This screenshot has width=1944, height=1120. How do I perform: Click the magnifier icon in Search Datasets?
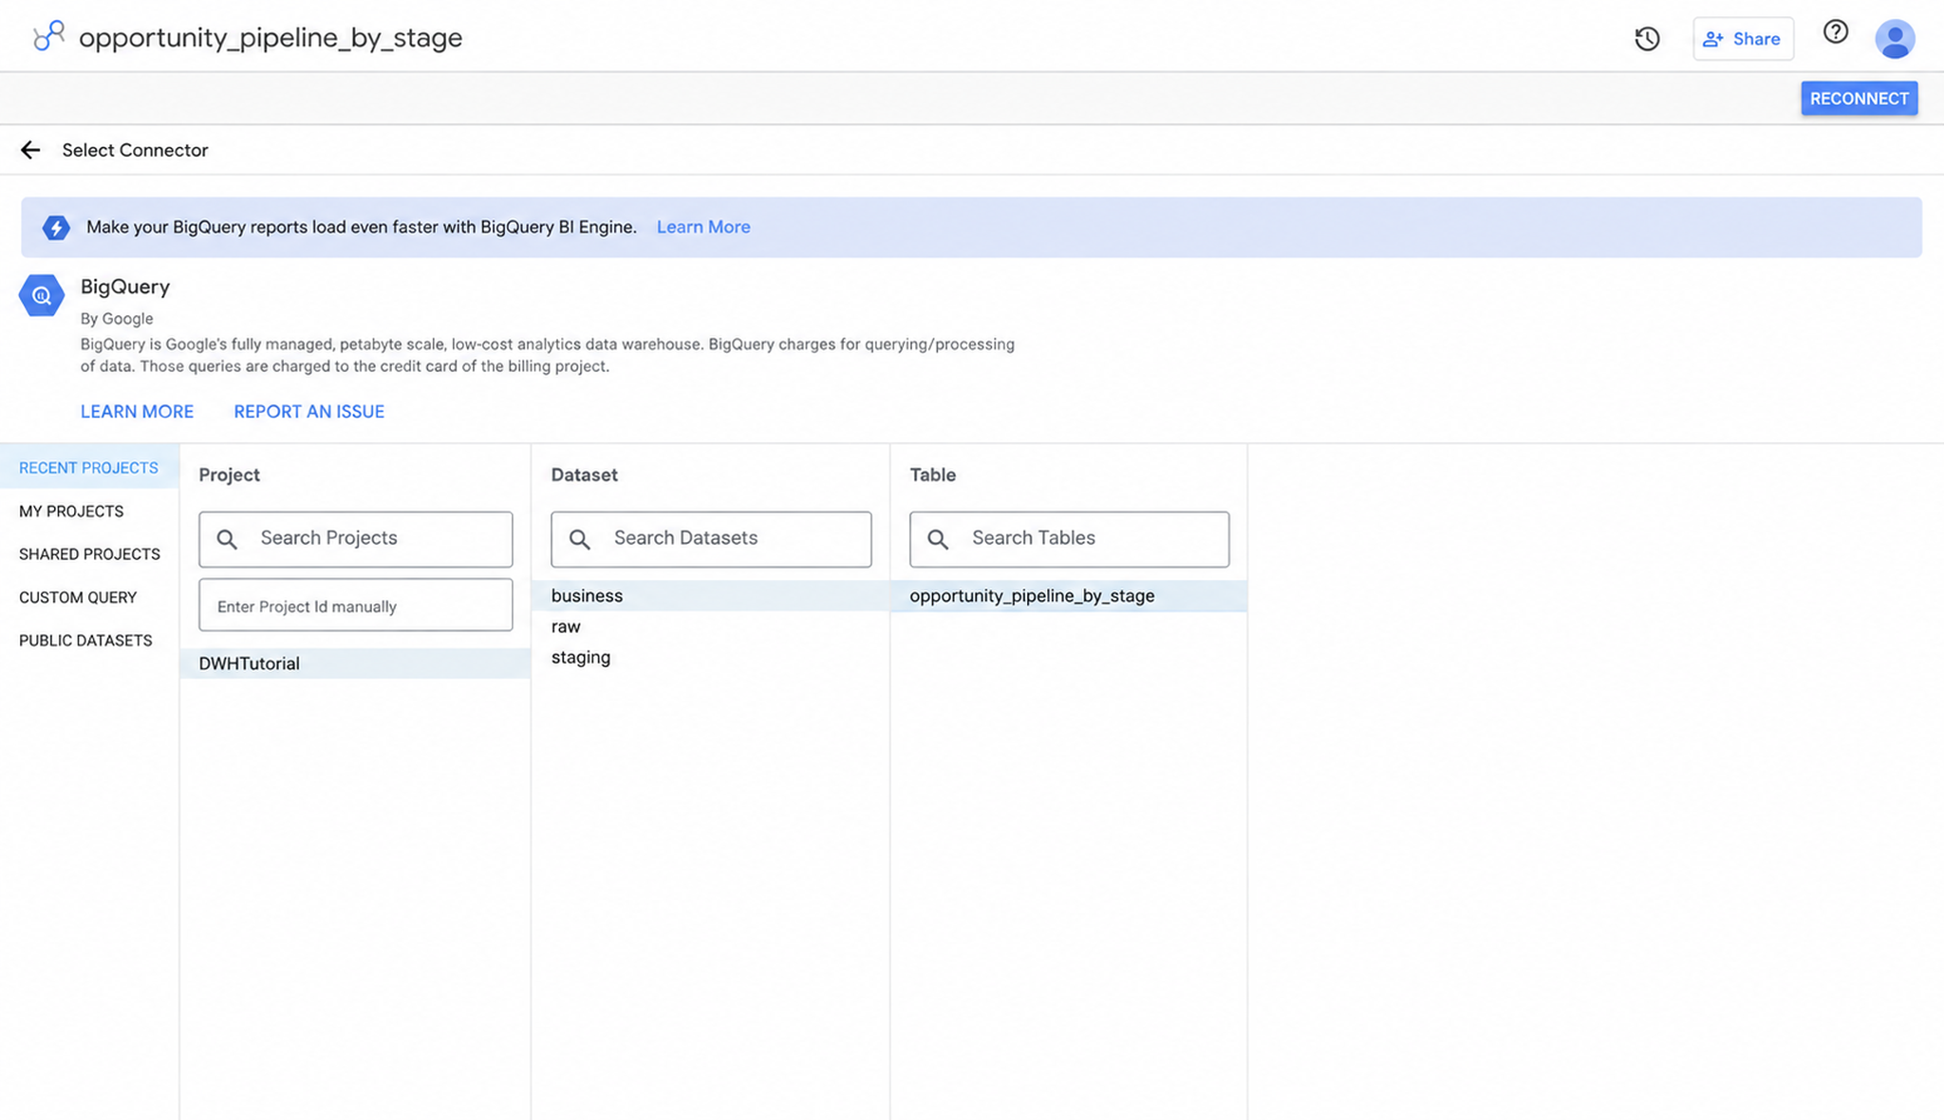click(580, 539)
